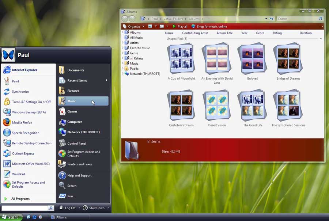Open Windows Backup (BETA)

click(x=29, y=112)
